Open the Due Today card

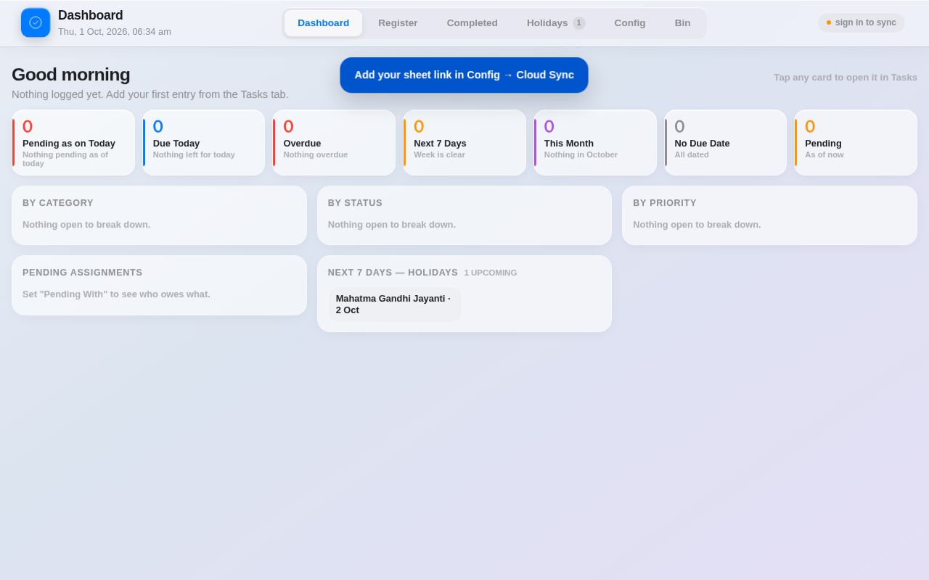(204, 143)
